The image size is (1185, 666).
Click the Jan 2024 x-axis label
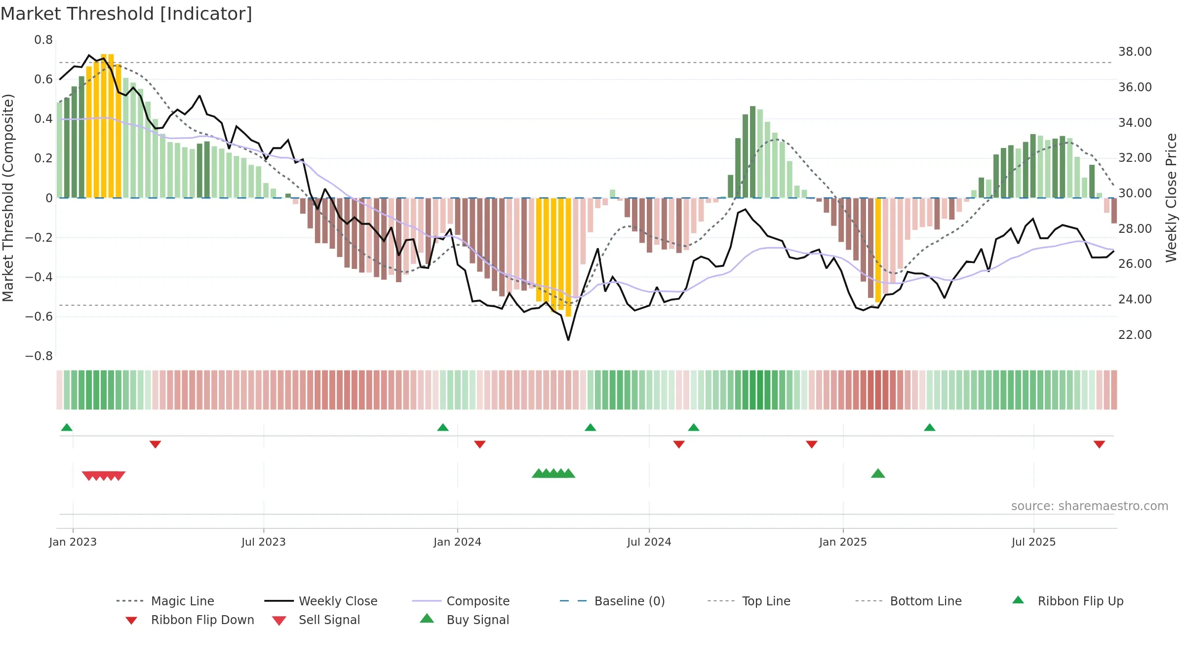(458, 542)
